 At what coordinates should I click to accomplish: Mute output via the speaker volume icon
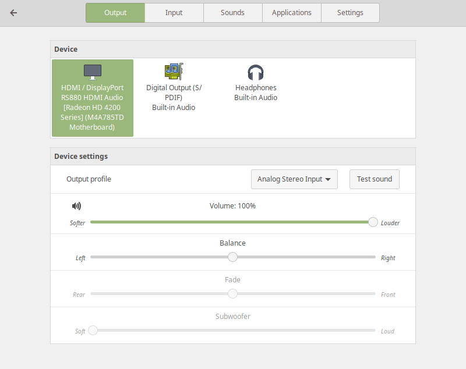pyautogui.click(x=77, y=205)
